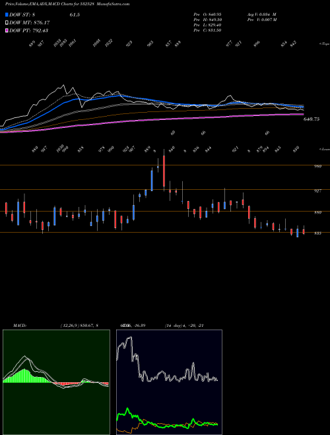
Task: Click the blue DOW ST legend swatch
Action: pyautogui.click(x=7, y=14)
